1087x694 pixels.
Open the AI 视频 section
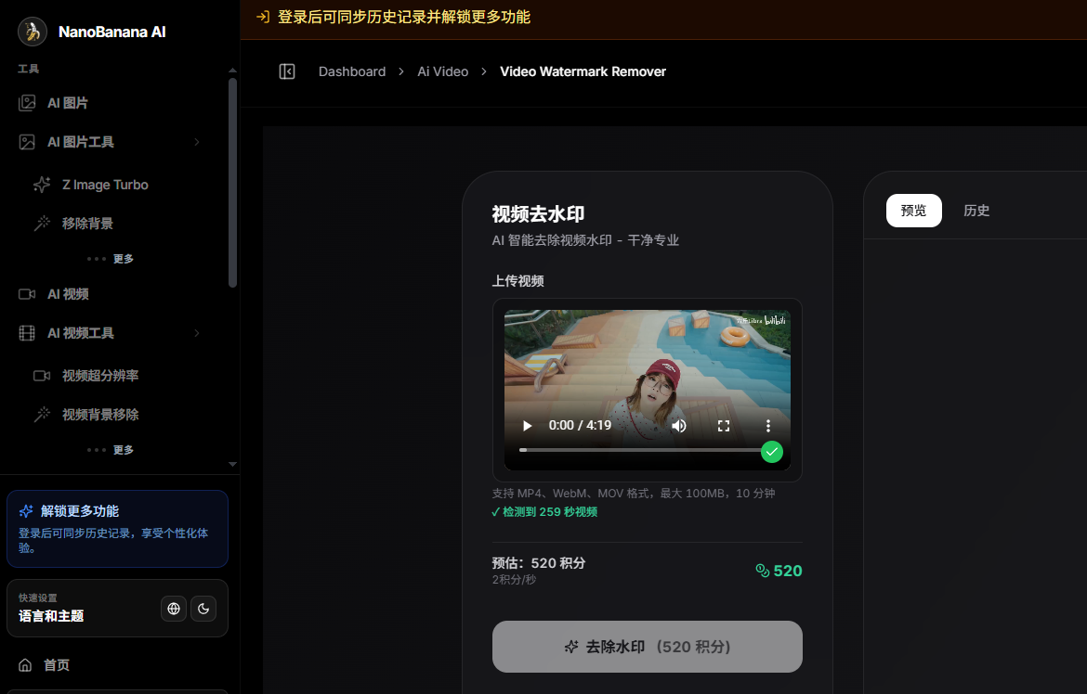66,294
